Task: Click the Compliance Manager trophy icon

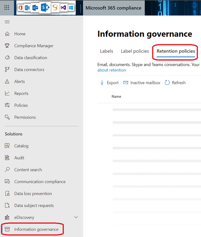Action: 7,46
